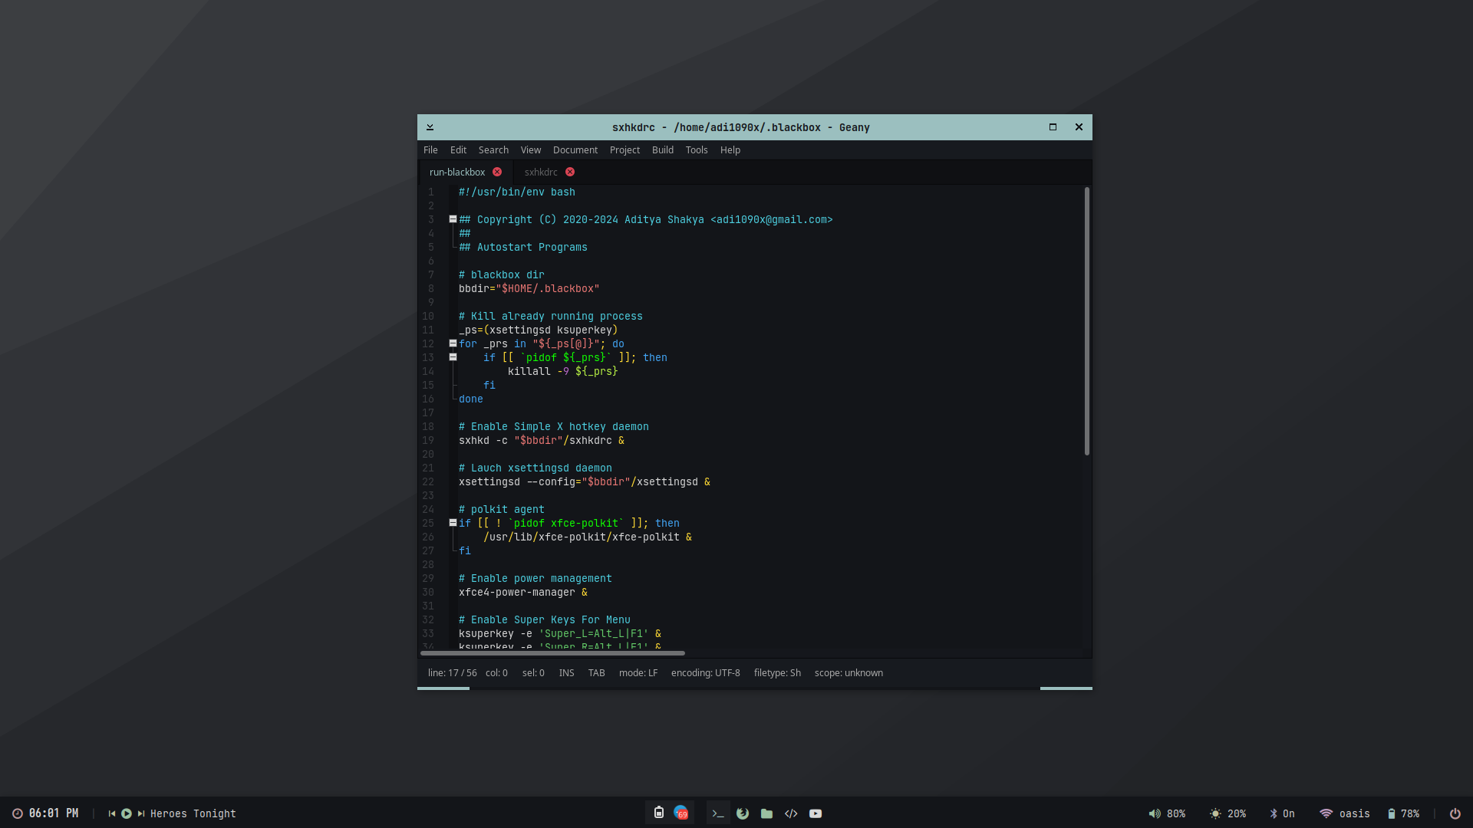The width and height of the screenshot is (1473, 828).
Task: Open the terminal launcher in panel
Action: click(x=718, y=813)
